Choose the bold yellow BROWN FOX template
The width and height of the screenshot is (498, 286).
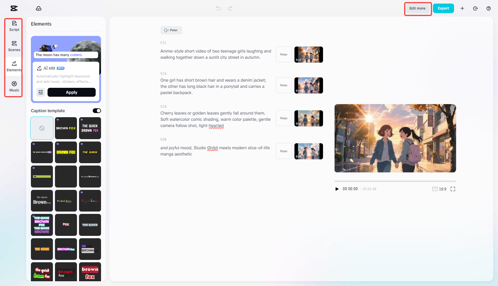66,152
